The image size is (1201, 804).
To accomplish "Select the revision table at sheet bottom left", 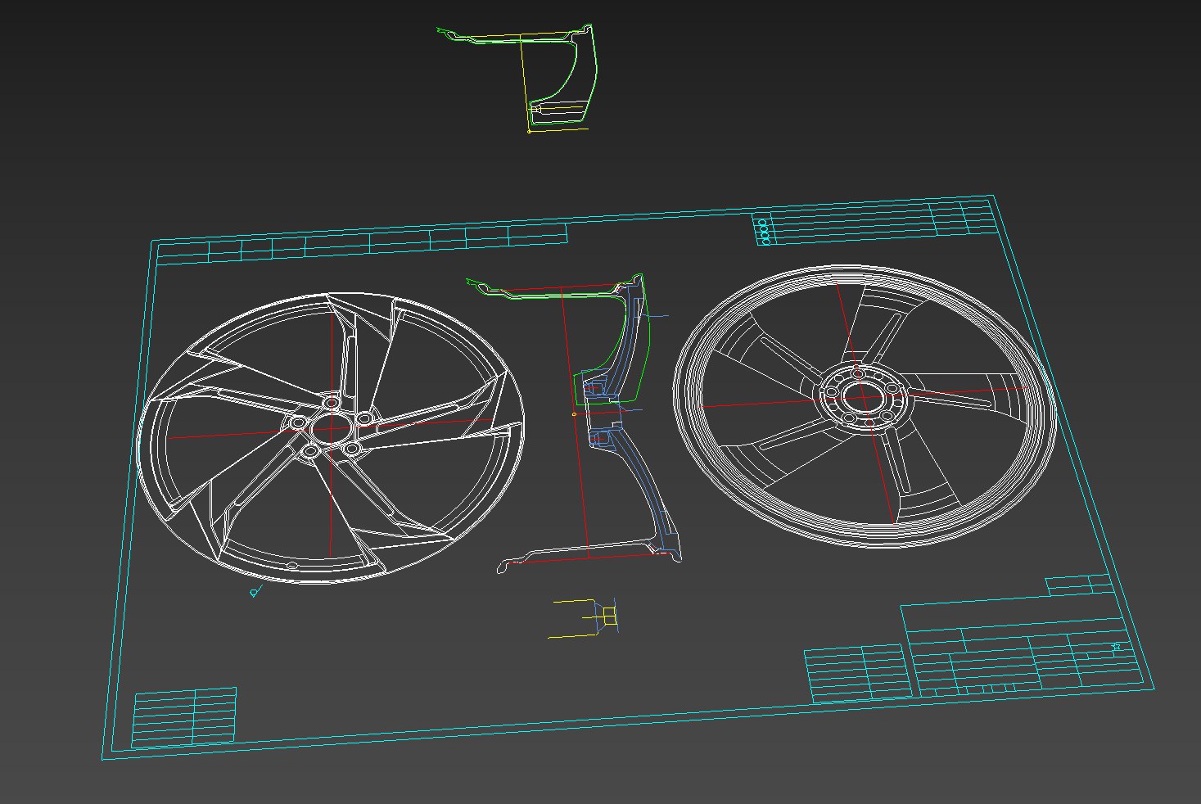I will pos(184,717).
